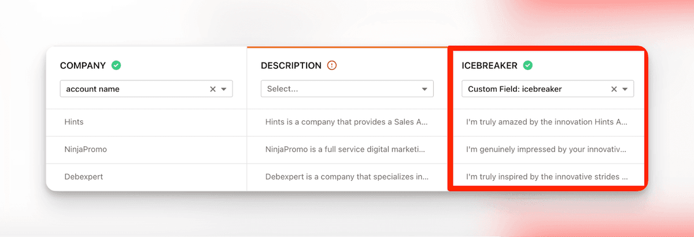This screenshot has height=237, width=694.
Task: Click the "I'm truly inspired" icebreaker cell
Action: point(547,176)
